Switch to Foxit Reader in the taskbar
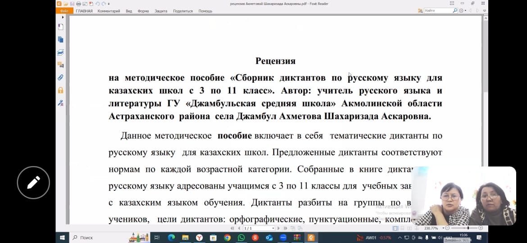This screenshot has height=243, width=527. pyautogui.click(x=311, y=238)
